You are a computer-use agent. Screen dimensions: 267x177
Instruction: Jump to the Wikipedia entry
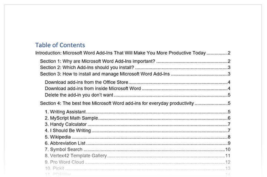click(58, 137)
